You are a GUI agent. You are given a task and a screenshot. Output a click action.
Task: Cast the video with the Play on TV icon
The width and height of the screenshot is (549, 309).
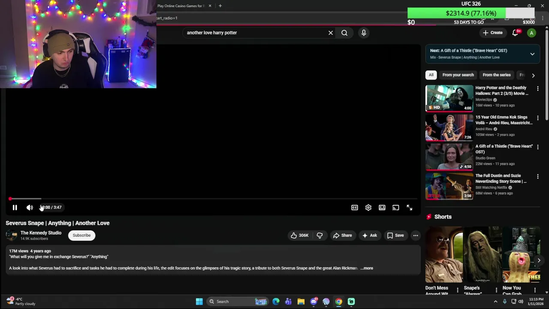tap(396, 208)
